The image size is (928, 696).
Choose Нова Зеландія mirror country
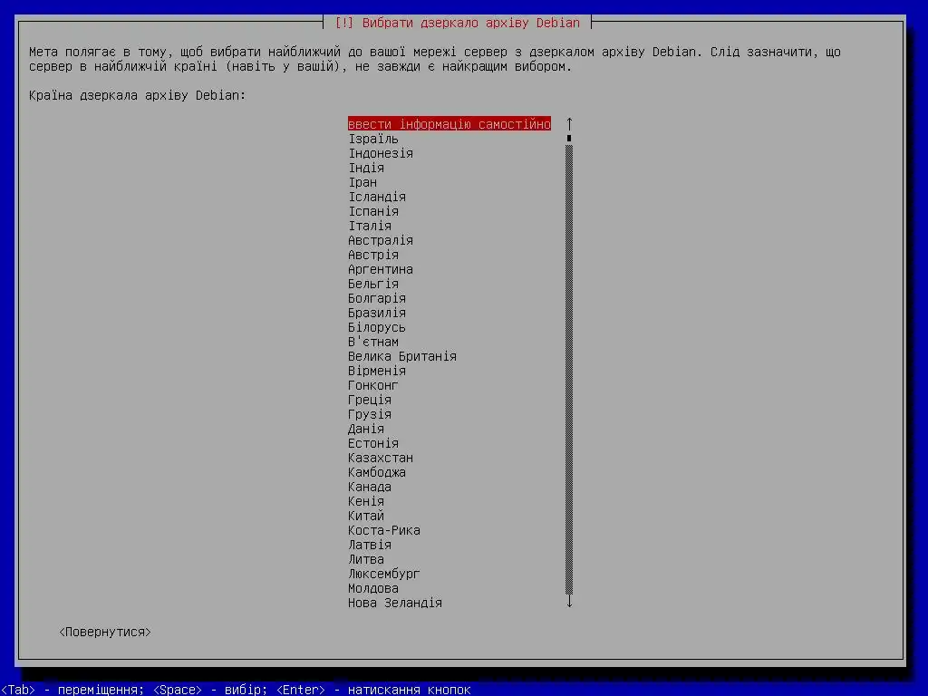395,603
